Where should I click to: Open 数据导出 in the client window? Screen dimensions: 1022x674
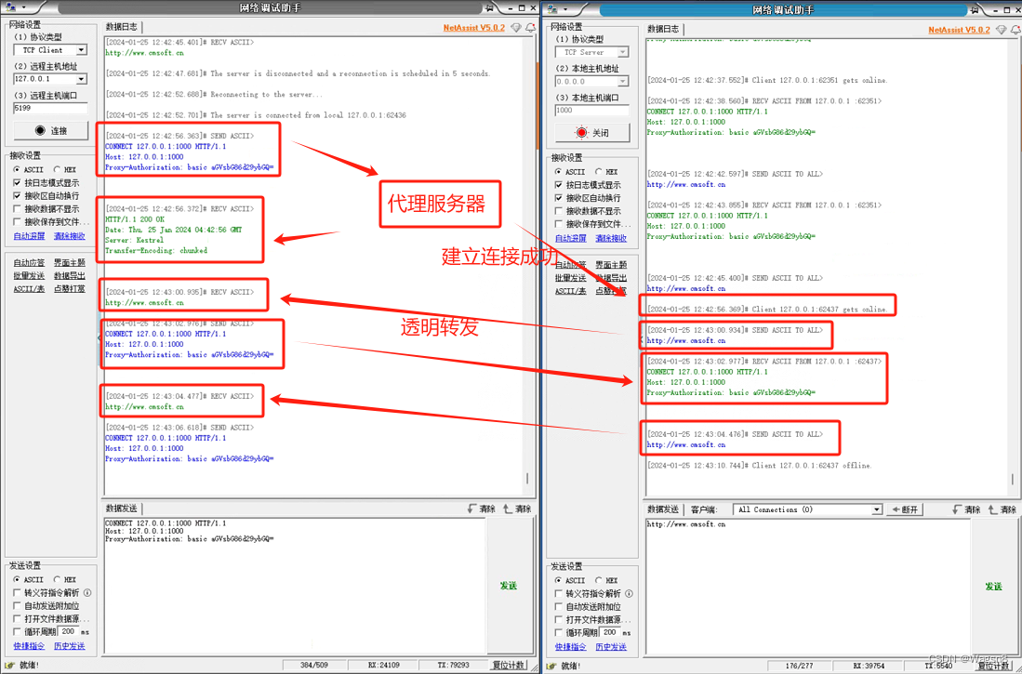(x=69, y=276)
